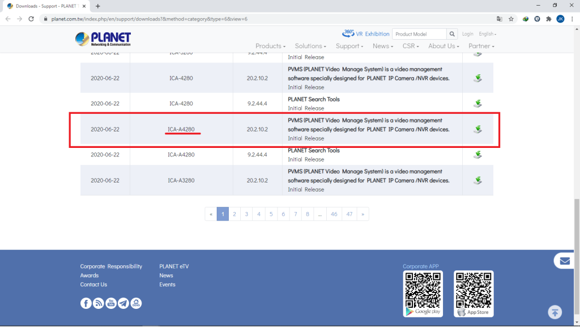This screenshot has width=580, height=327.
Task: Open the Awards footer link
Action: tap(89, 275)
